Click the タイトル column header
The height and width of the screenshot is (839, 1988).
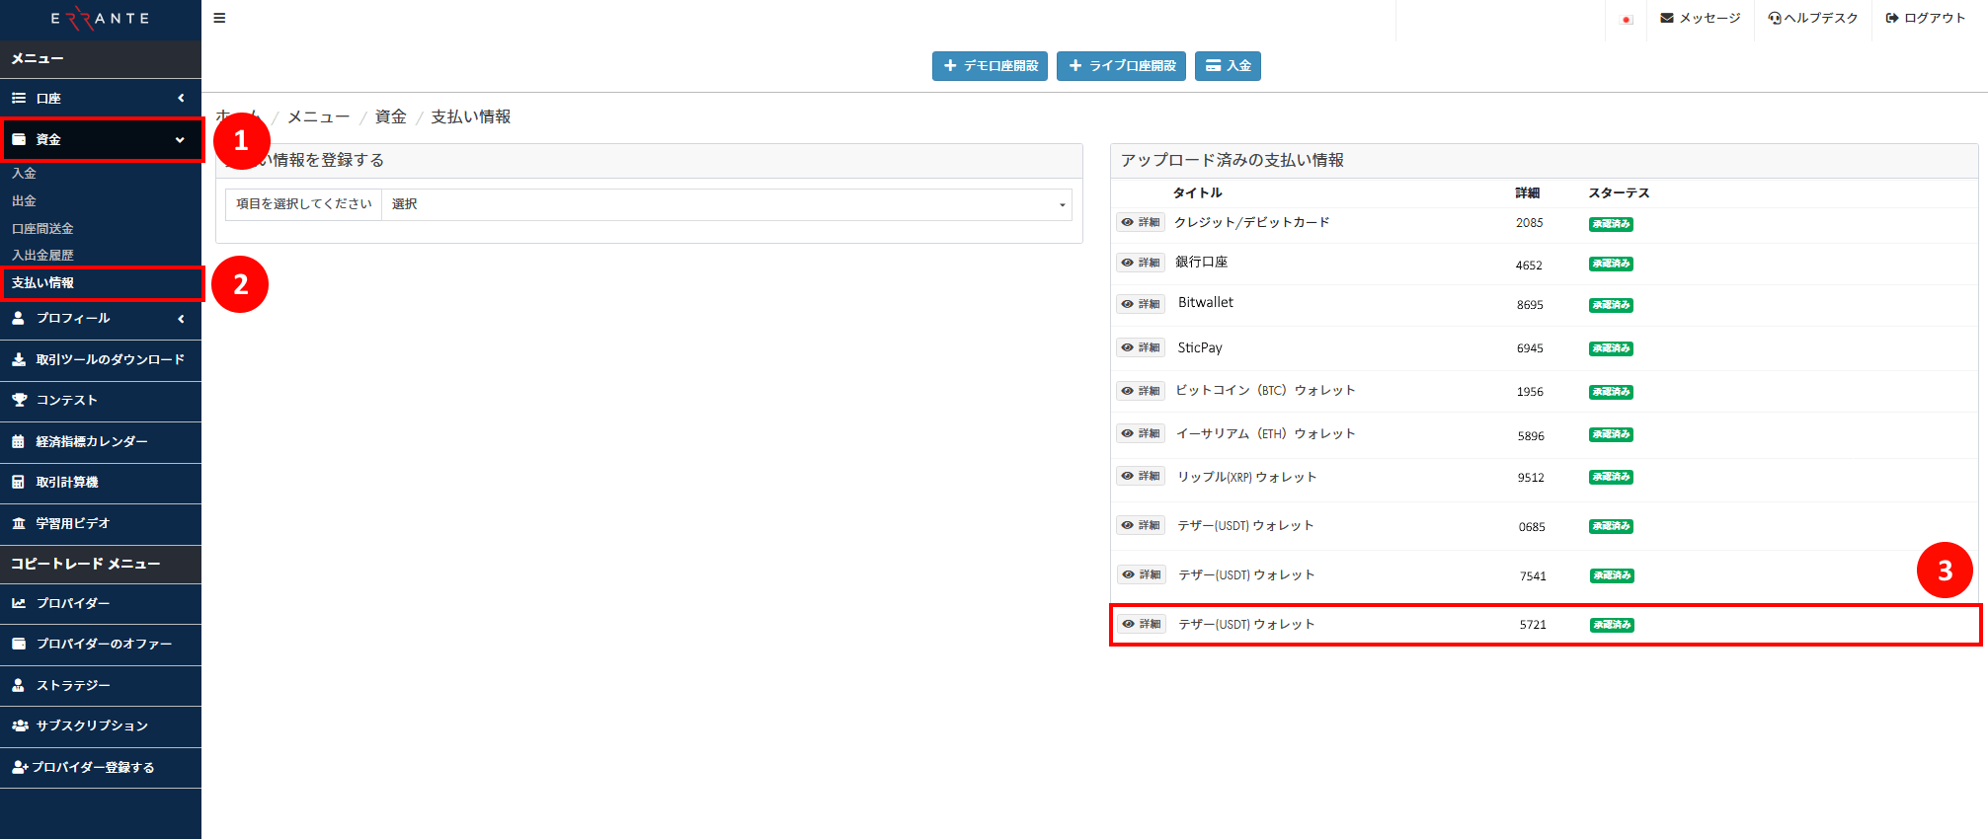coord(1197,192)
